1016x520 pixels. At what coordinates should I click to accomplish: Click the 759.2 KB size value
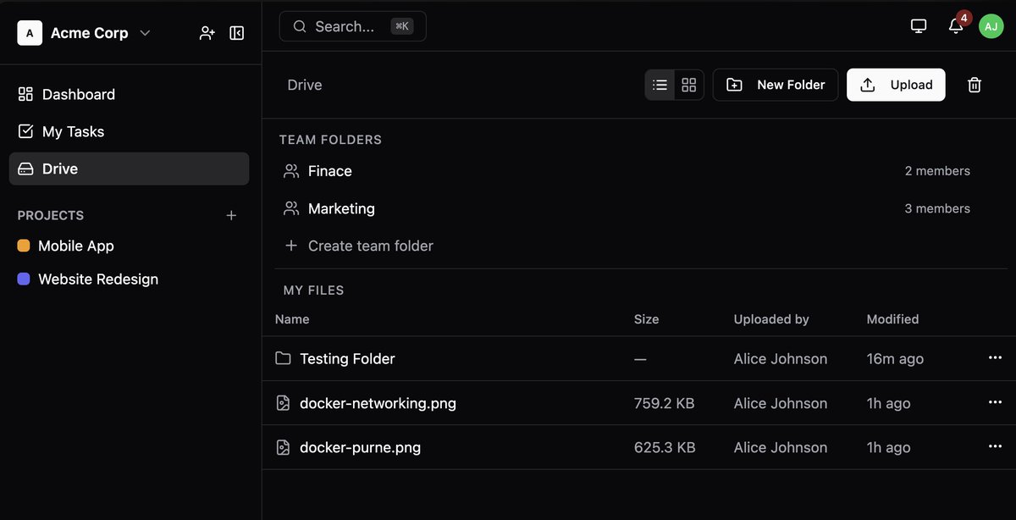[664, 403]
